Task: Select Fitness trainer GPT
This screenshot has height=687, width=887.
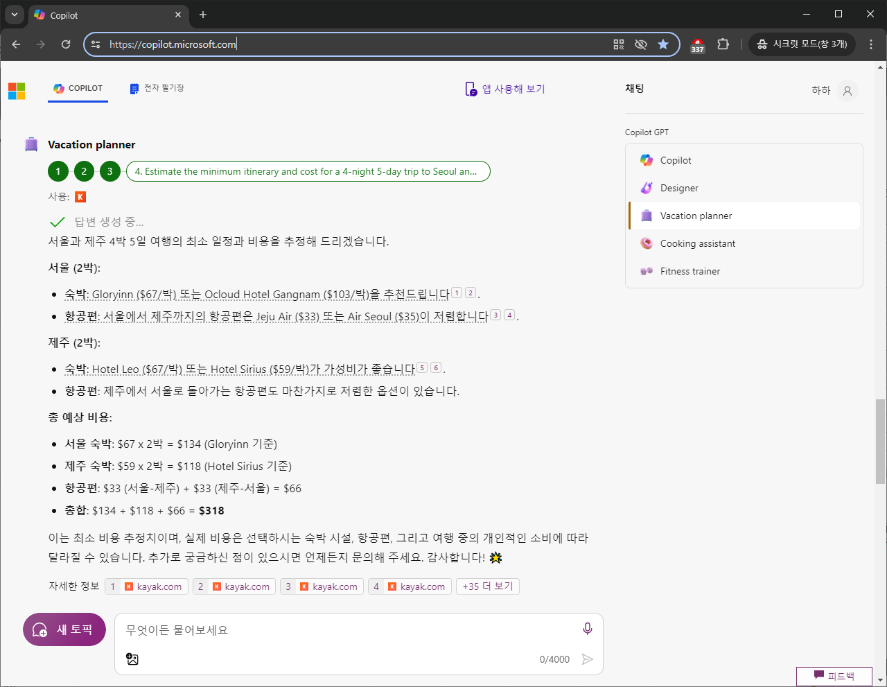Action: (x=744, y=271)
